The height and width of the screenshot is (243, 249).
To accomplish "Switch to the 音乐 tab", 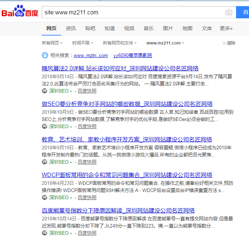I will (149, 28).
